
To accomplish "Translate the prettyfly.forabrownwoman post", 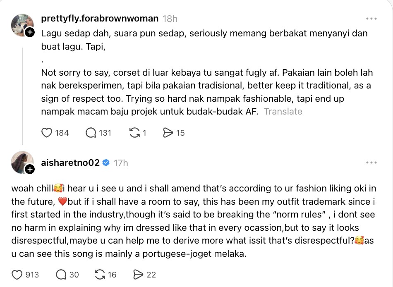I will [x=283, y=111].
